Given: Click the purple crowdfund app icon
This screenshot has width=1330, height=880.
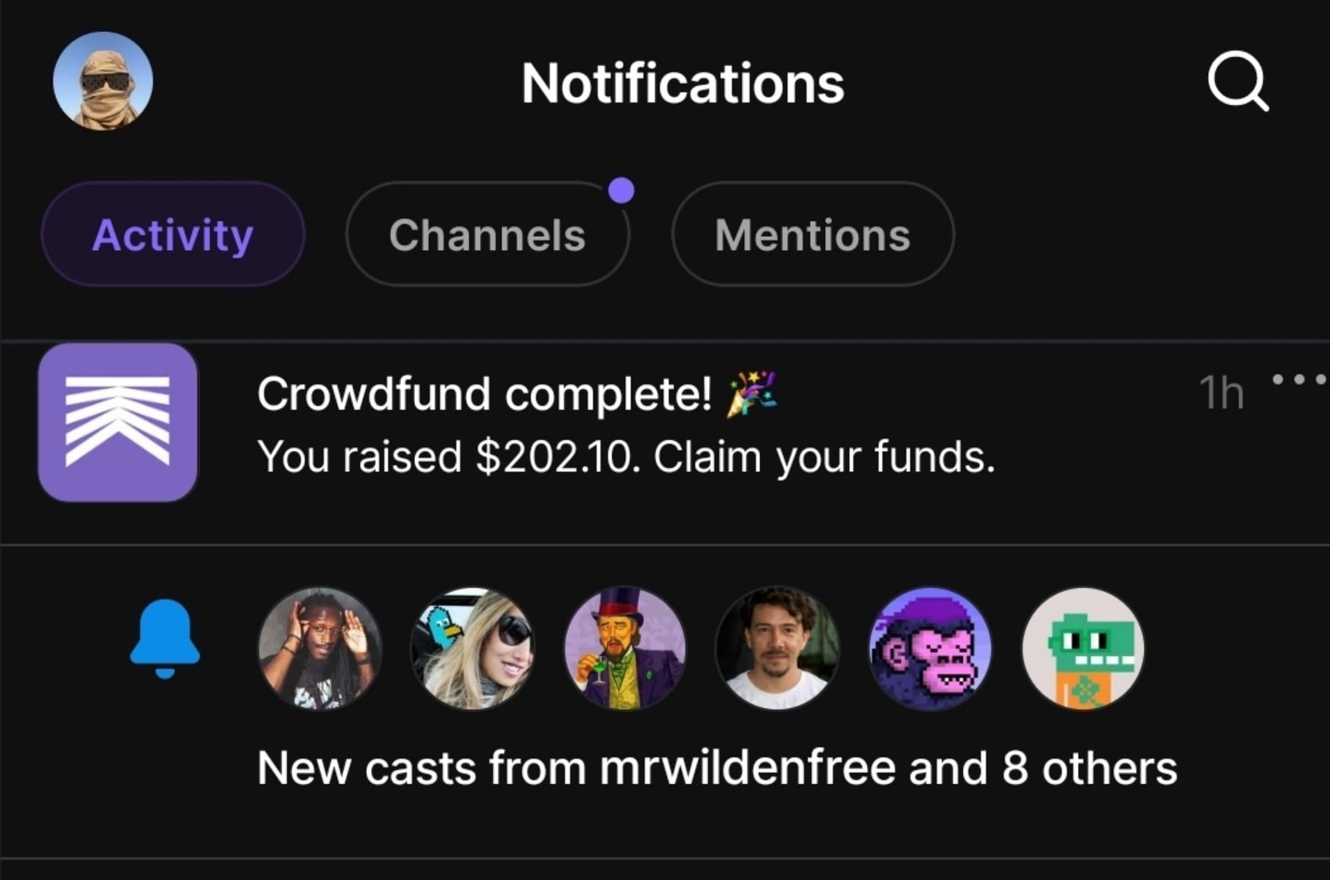Looking at the screenshot, I should [x=118, y=422].
